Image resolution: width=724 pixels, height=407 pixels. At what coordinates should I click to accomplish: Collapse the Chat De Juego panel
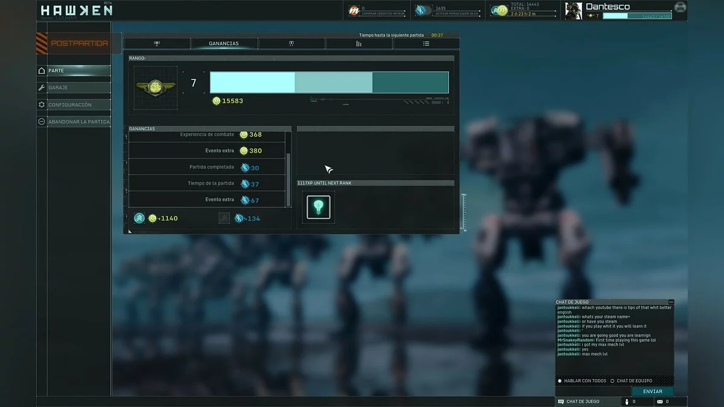(x=671, y=302)
